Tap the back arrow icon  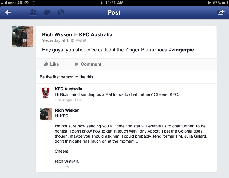(x=8, y=12)
